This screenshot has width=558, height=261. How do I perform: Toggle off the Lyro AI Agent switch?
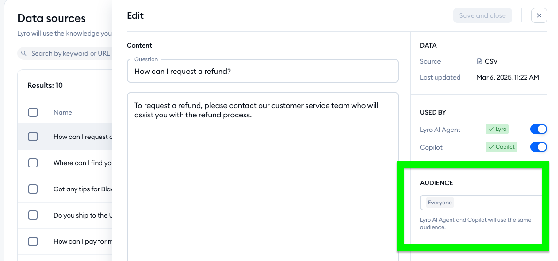coord(538,130)
